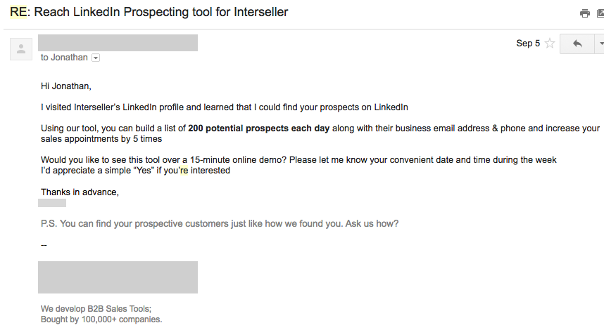604x330 pixels.
Task: Expand recipient details next to 'to Jonathan'
Action: tap(96, 58)
